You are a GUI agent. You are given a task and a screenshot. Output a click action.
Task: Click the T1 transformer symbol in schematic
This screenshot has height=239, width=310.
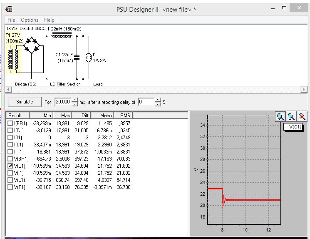(13, 59)
